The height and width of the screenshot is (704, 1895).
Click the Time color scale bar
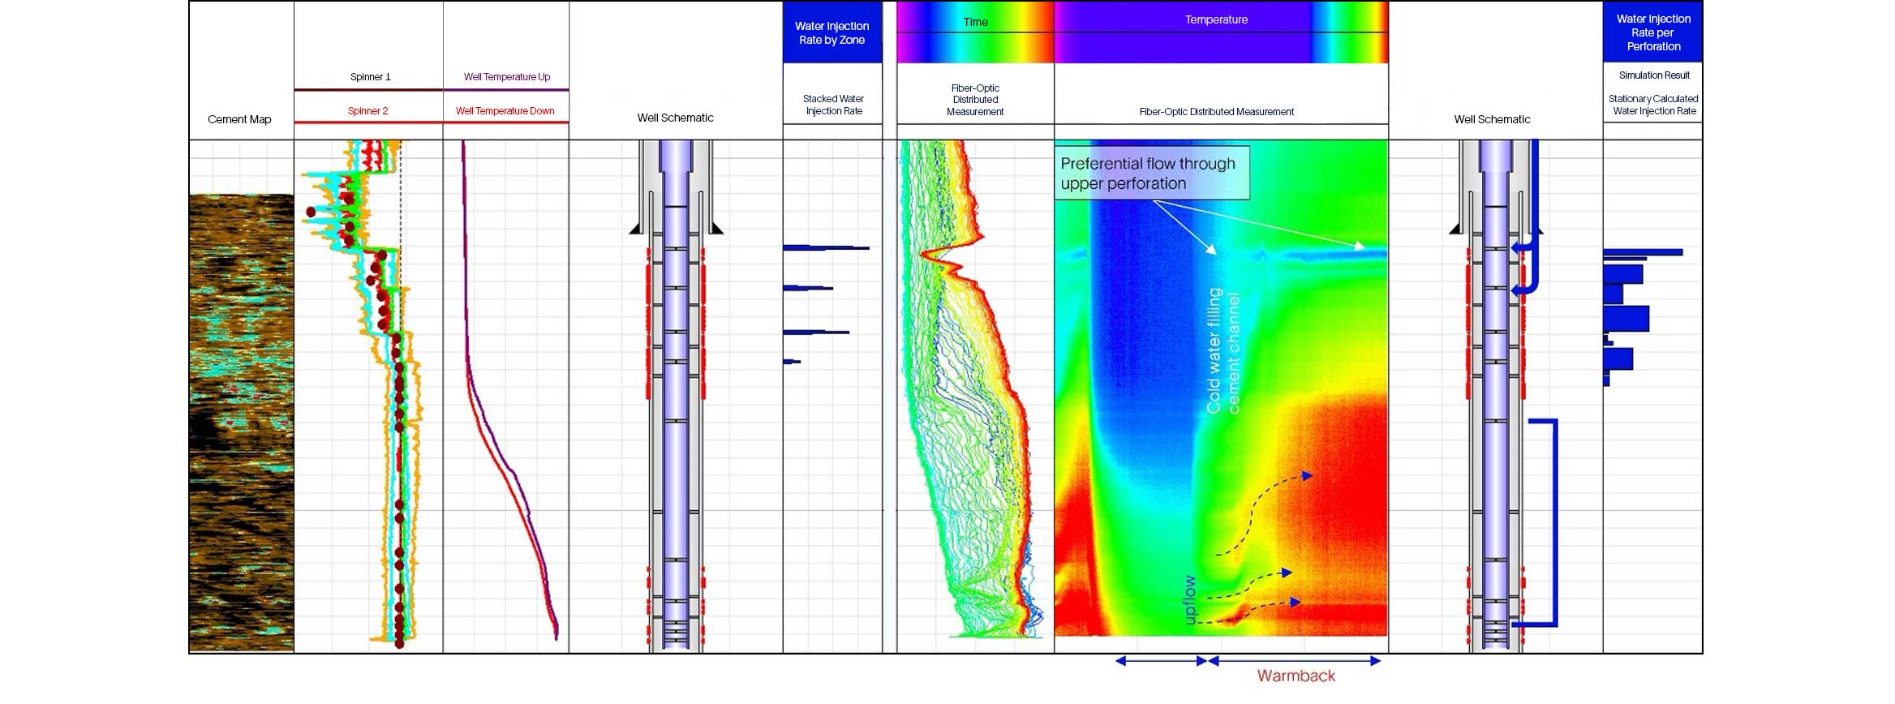tap(975, 32)
